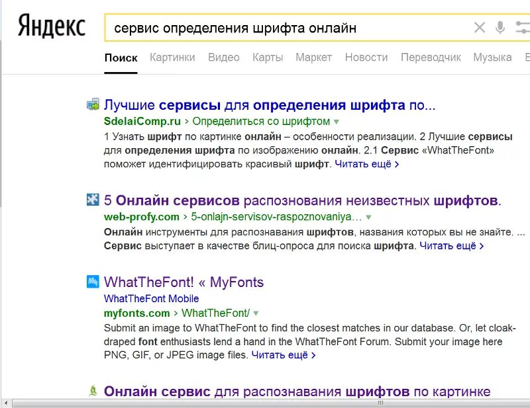Click the SdelaiComp.ru result favicon

coord(93,104)
